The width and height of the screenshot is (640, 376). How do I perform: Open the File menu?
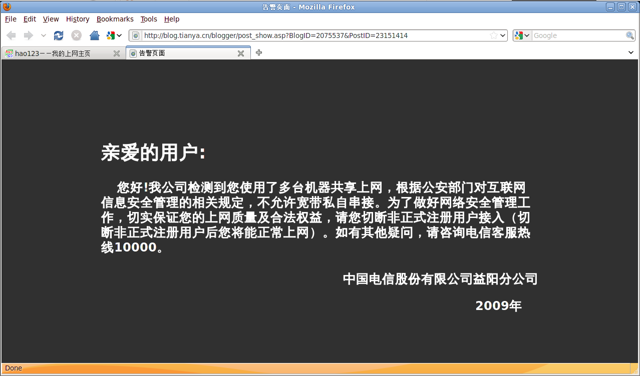pyautogui.click(x=11, y=19)
